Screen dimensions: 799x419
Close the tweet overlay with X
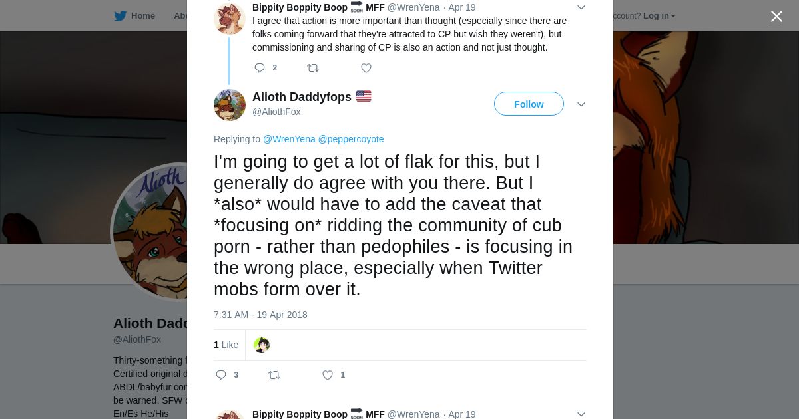pos(776,16)
